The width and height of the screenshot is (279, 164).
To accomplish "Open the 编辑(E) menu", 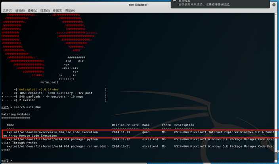I will [20, 11].
